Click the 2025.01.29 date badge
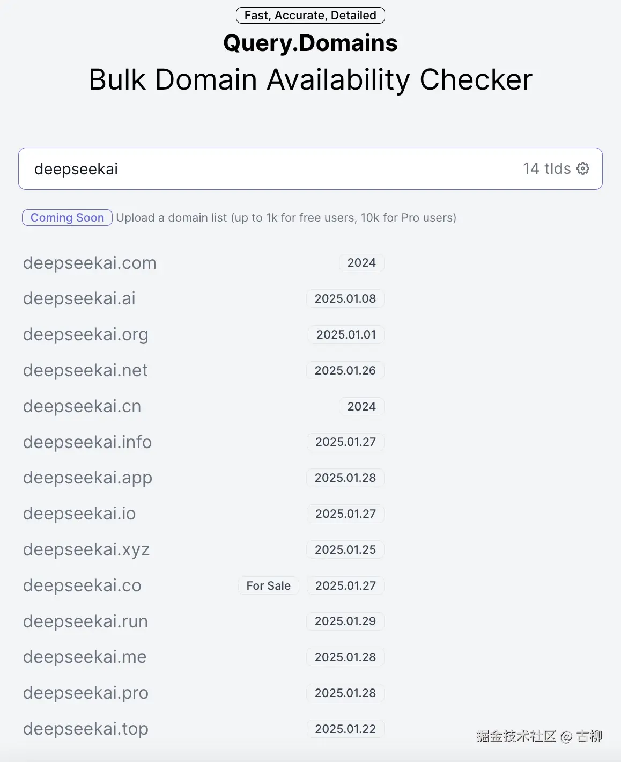The height and width of the screenshot is (762, 621). click(345, 621)
